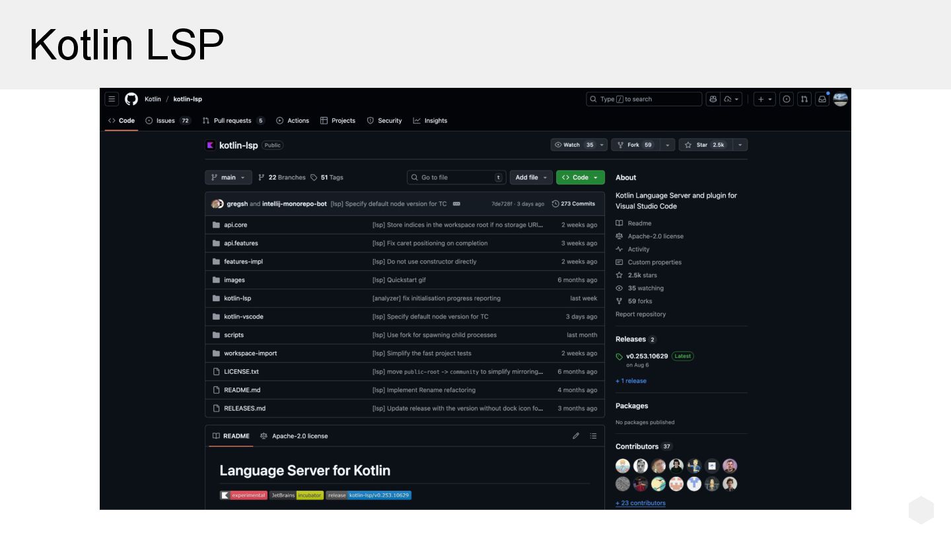Expand the Star lists arrow
The image size is (951, 535).
click(740, 145)
